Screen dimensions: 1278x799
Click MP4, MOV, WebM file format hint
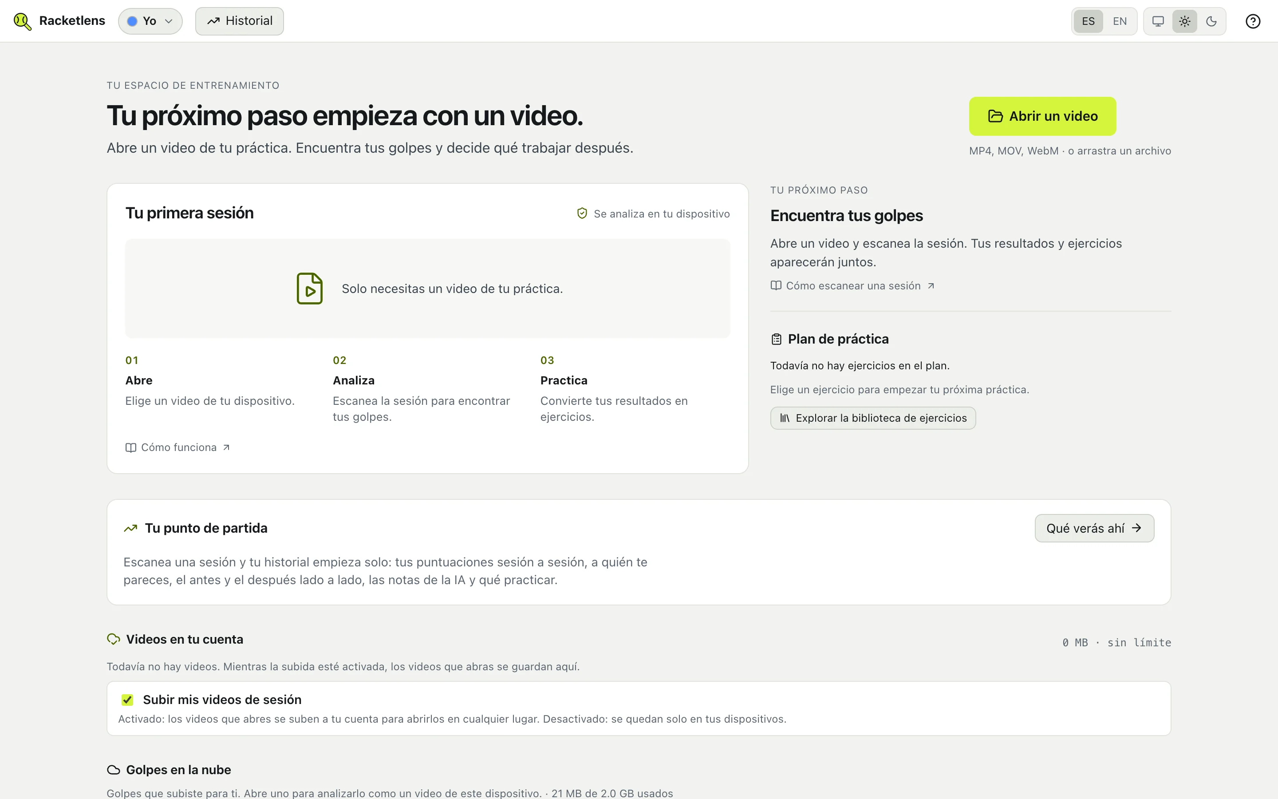tap(1069, 150)
